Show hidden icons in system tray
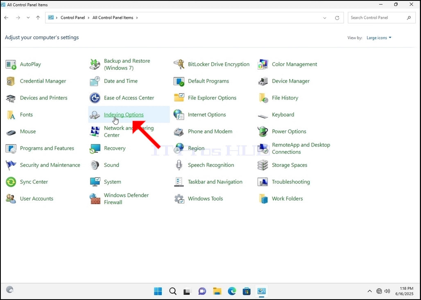Image resolution: width=421 pixels, height=300 pixels. 370,291
